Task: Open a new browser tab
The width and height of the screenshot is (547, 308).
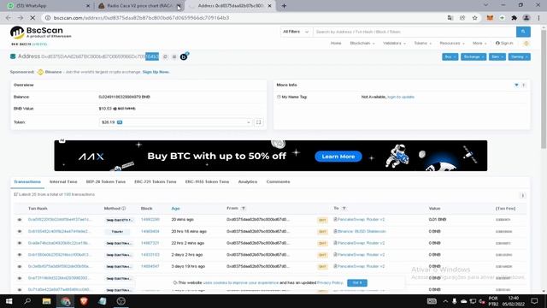Action: coord(284,6)
